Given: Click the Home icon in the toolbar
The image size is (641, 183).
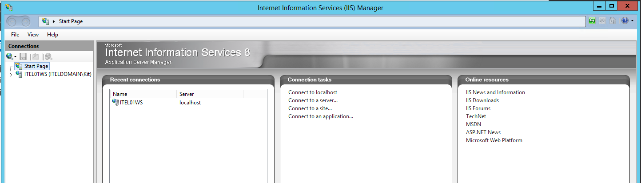Looking at the screenshot, I should click(x=613, y=21).
